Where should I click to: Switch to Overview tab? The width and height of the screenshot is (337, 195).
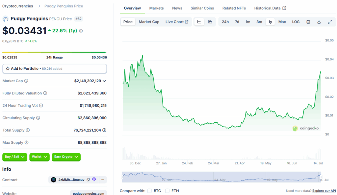[132, 8]
